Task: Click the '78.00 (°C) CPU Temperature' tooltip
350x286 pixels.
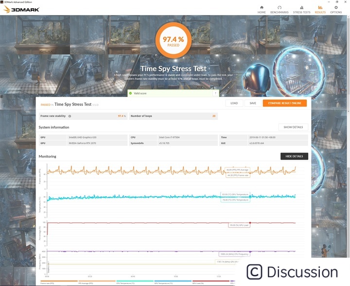Action: click(235, 200)
